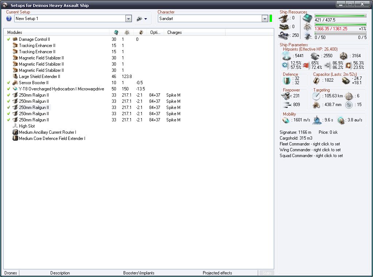Open the ship actions icon menu
The image size is (373, 277).
[142, 19]
